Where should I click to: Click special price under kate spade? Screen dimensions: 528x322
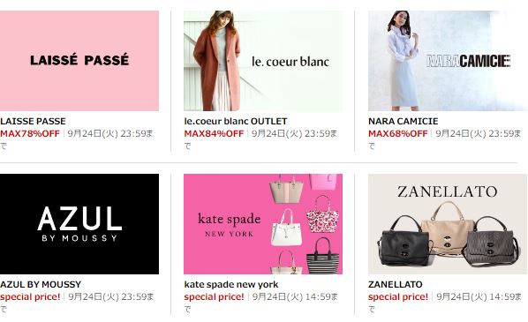pyautogui.click(x=215, y=296)
